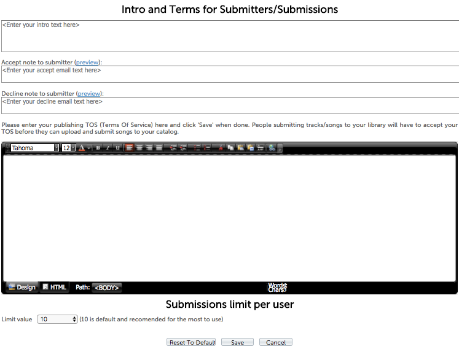This screenshot has height=352, width=459.
Task: Open the decline note preview link
Action: [x=88, y=93]
